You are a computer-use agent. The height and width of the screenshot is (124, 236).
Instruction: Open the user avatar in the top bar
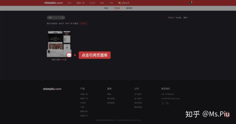pyautogui.click(x=191, y=3)
